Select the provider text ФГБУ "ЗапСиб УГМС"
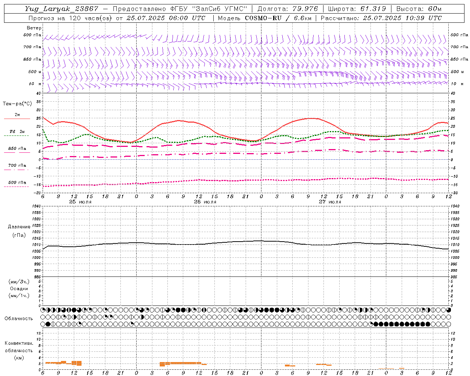This screenshot has width=470, height=376. point(208,9)
